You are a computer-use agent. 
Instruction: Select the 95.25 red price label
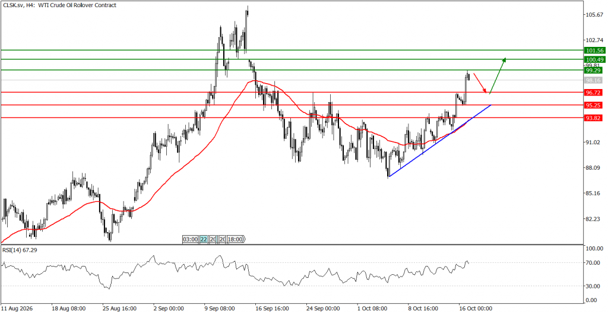pyautogui.click(x=593, y=105)
